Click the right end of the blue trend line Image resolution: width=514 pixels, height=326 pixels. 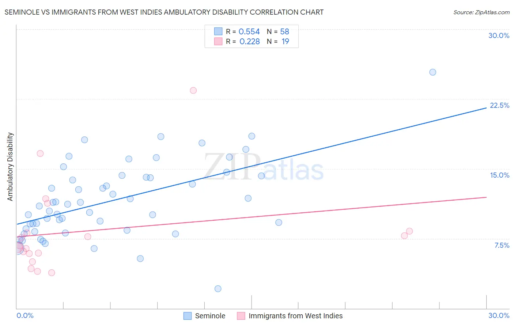(x=486, y=108)
